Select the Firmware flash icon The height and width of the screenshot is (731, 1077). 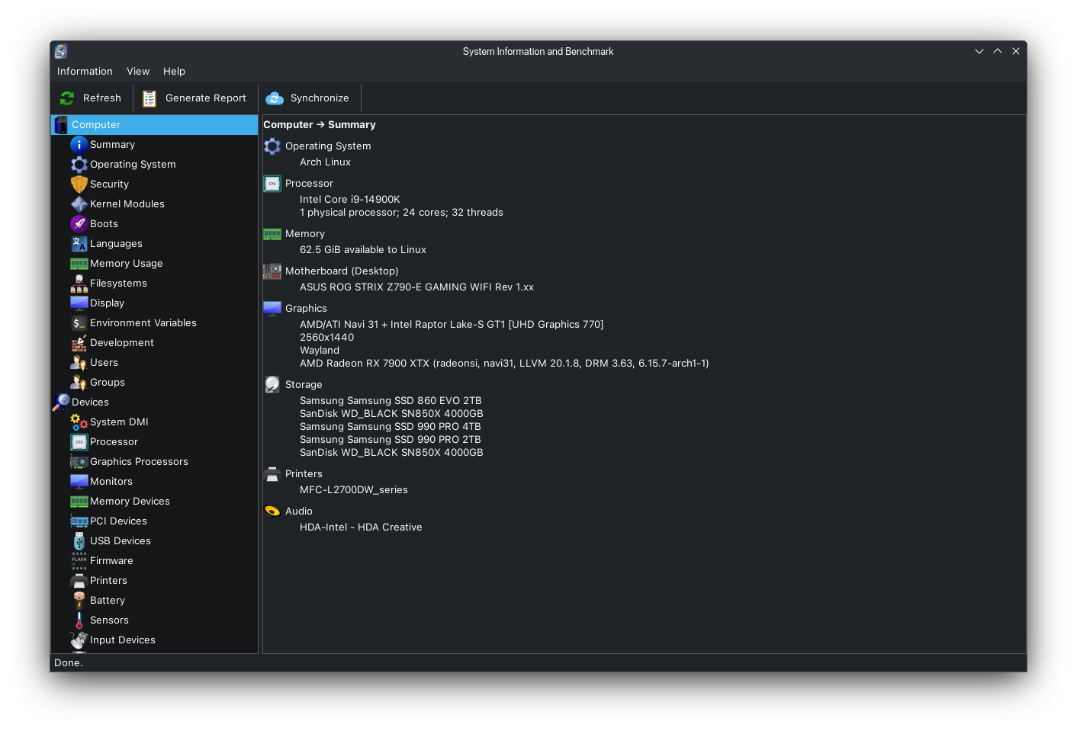tap(79, 560)
